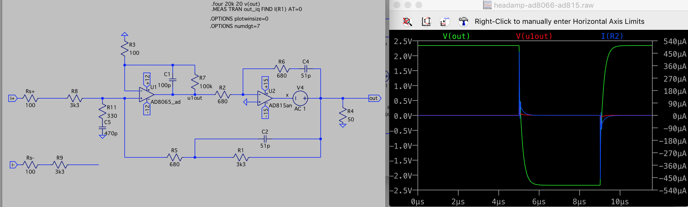
Task: Click the .four 20k 20 v(out) directive
Action: point(235,4)
